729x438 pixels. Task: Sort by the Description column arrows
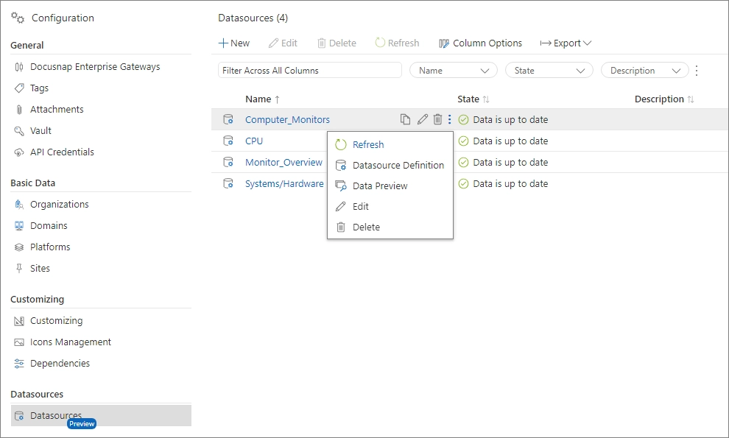click(691, 99)
